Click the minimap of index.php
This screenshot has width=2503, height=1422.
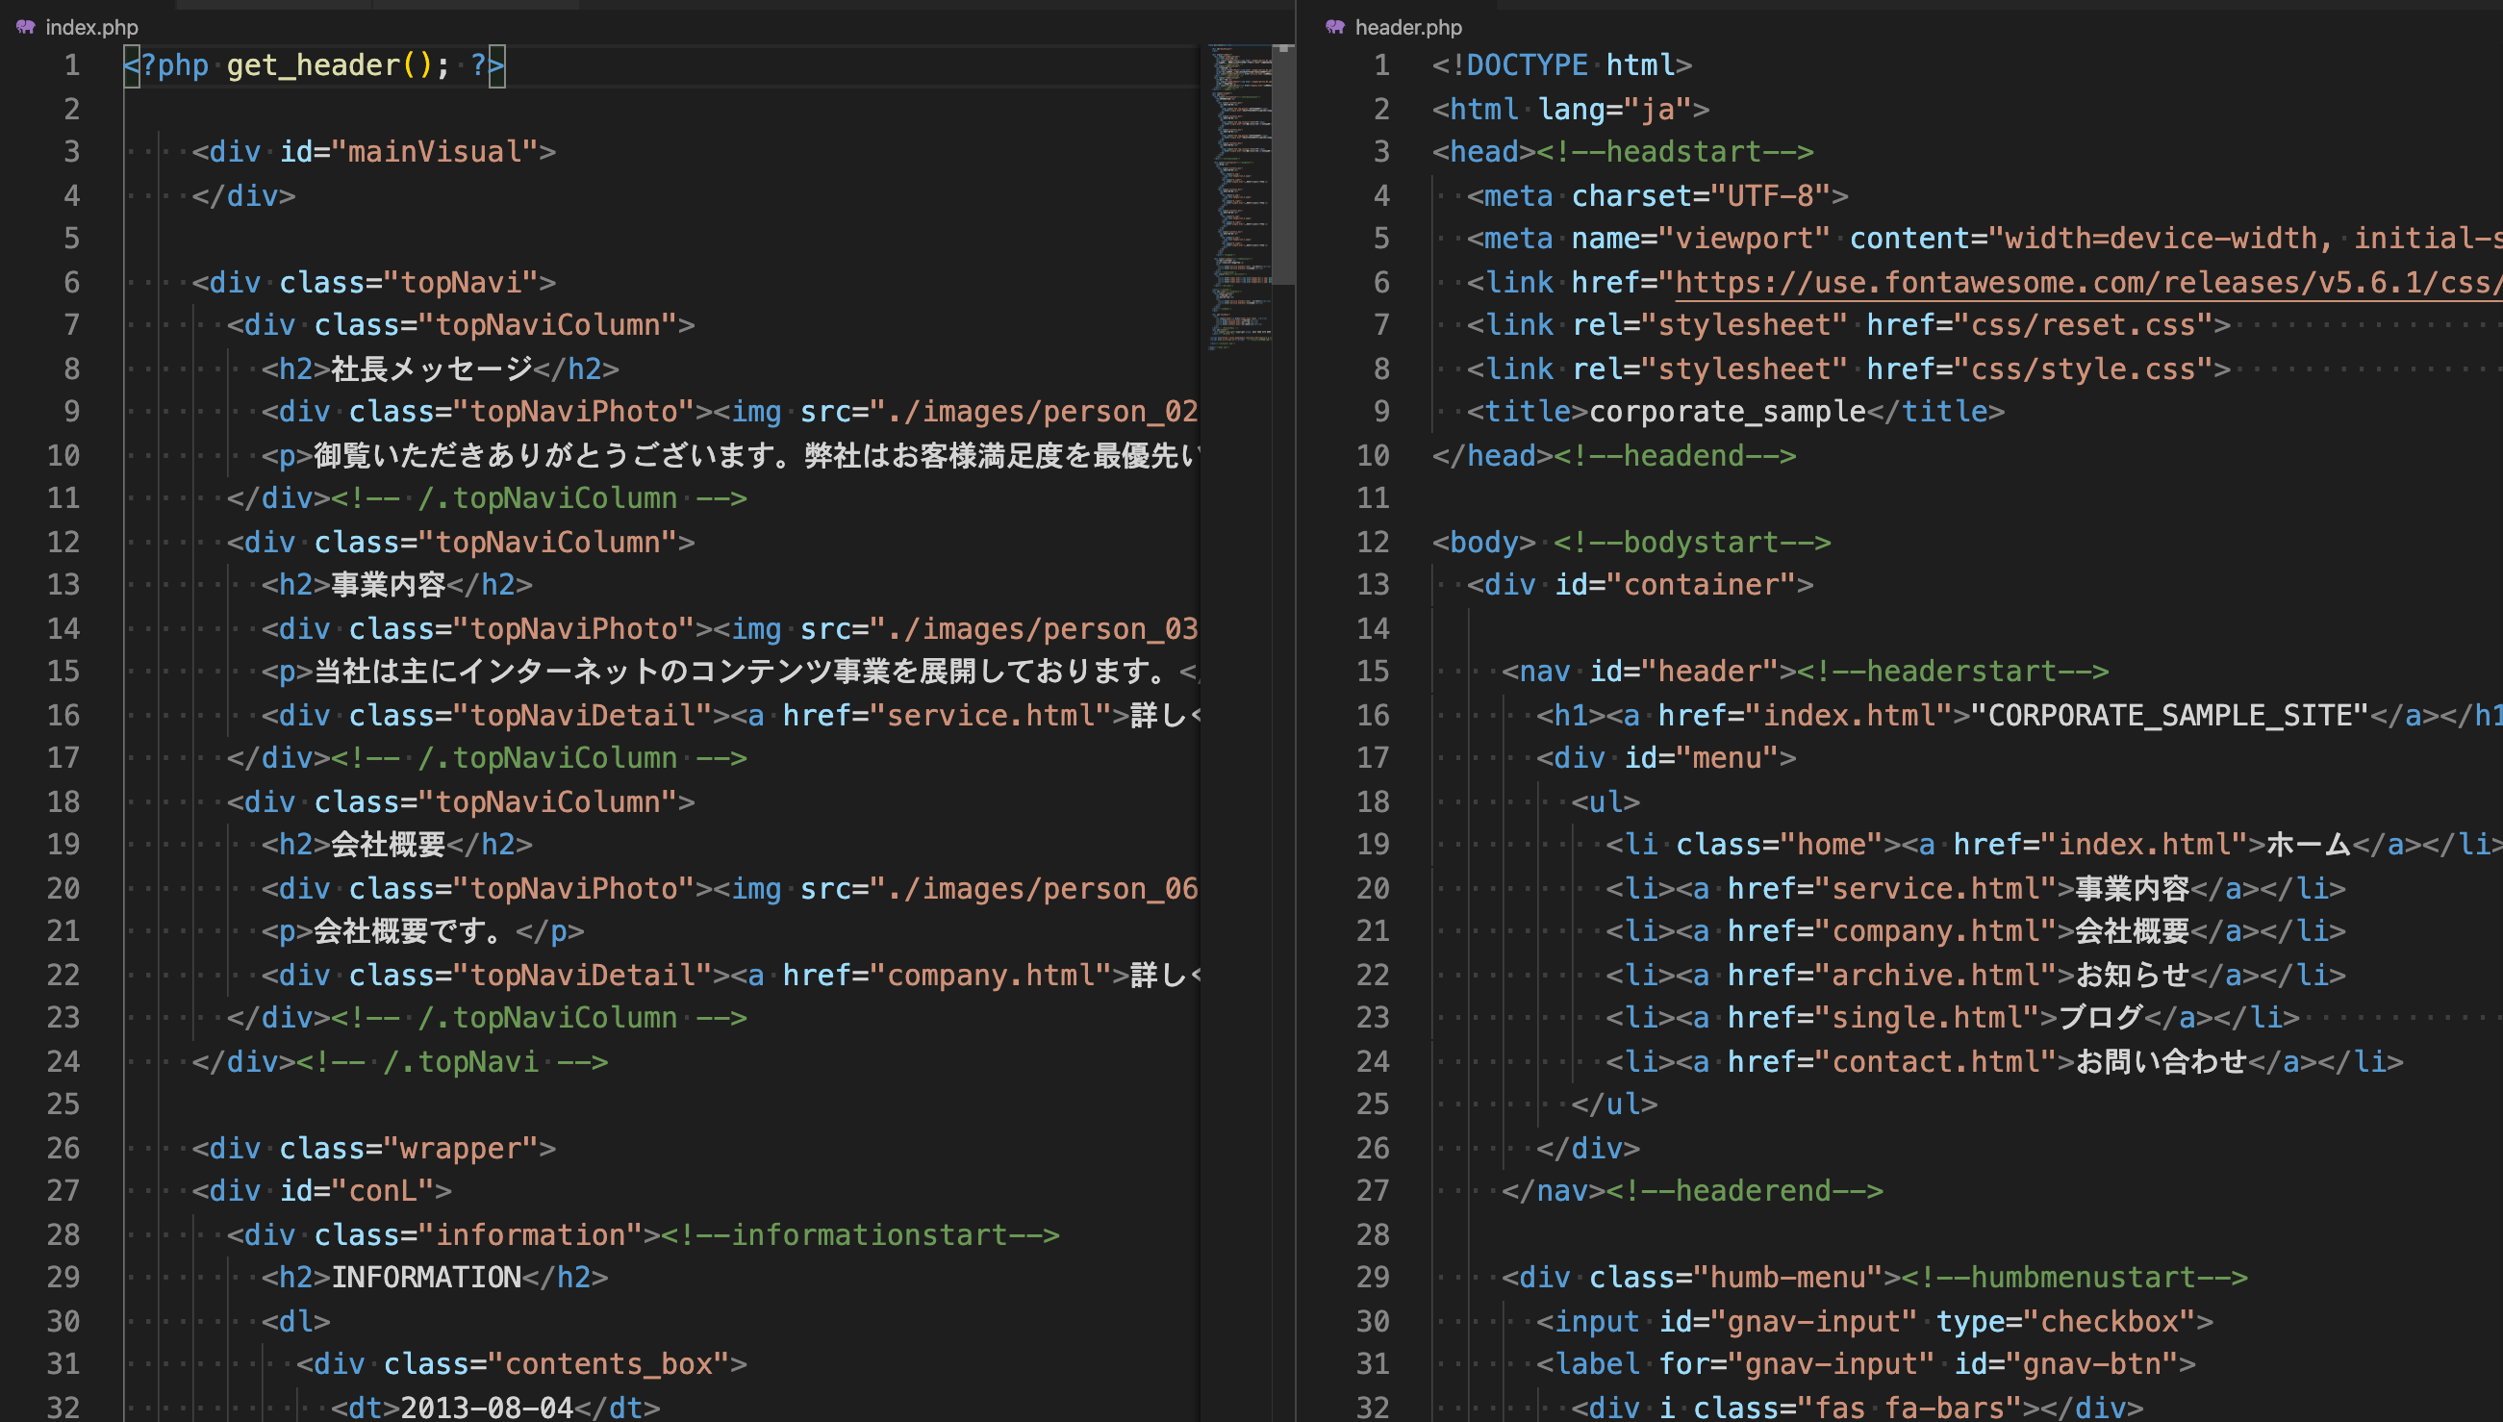point(1238,195)
